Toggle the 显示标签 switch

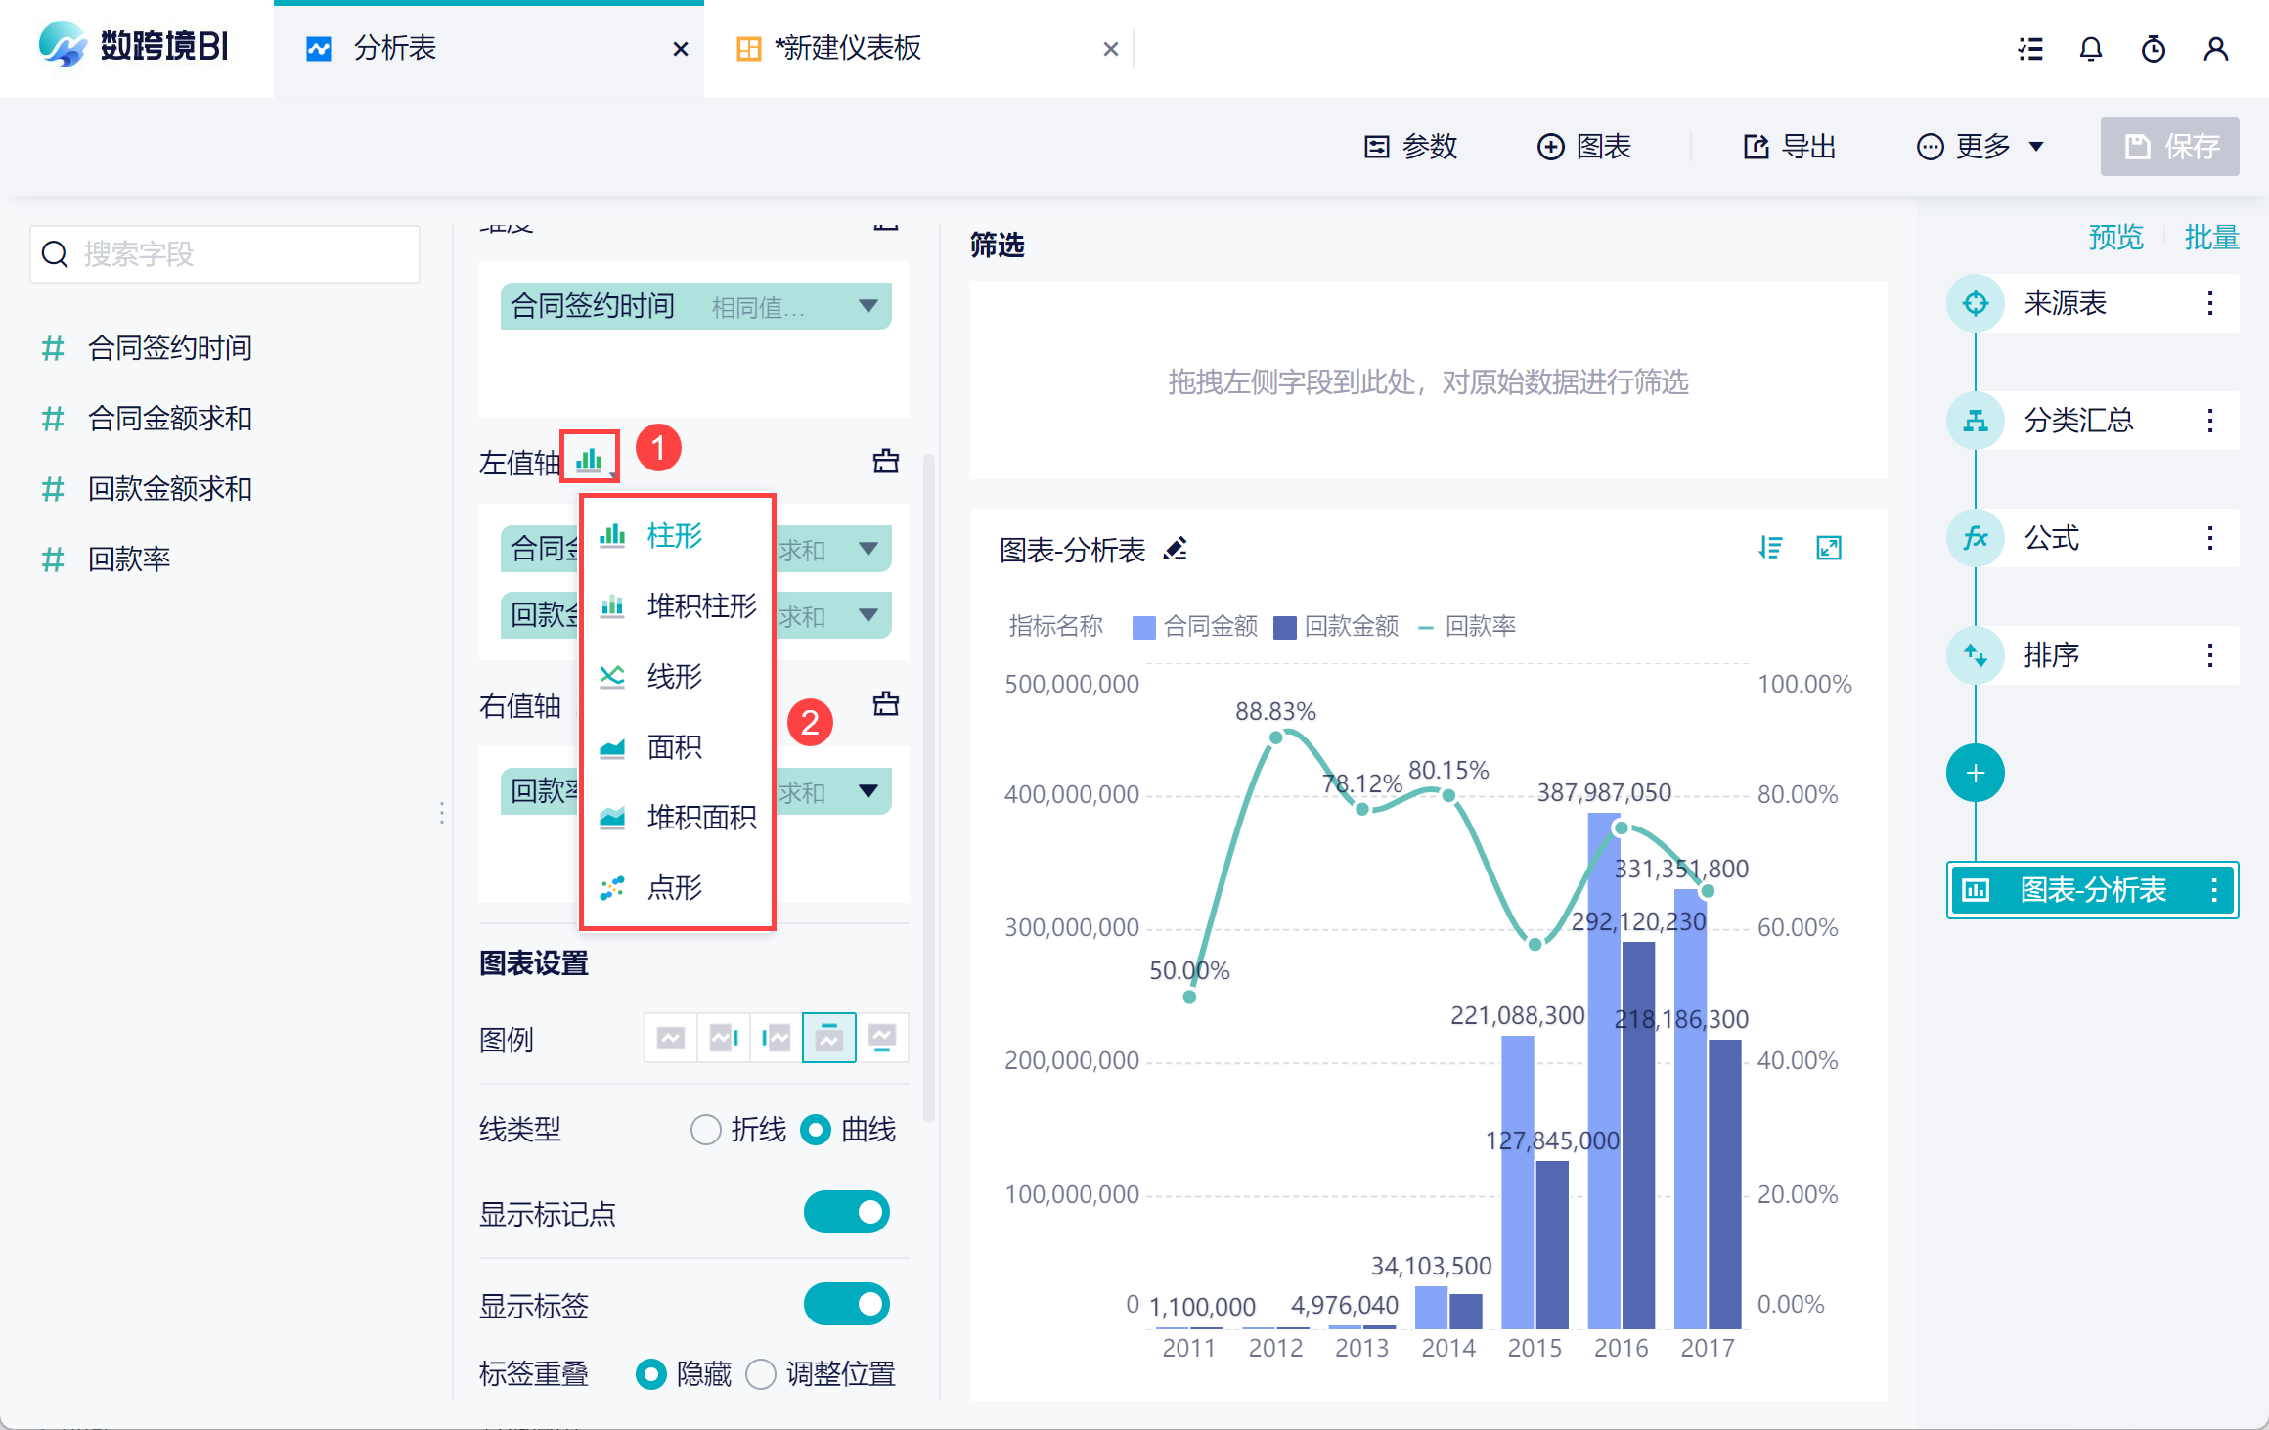[846, 1304]
